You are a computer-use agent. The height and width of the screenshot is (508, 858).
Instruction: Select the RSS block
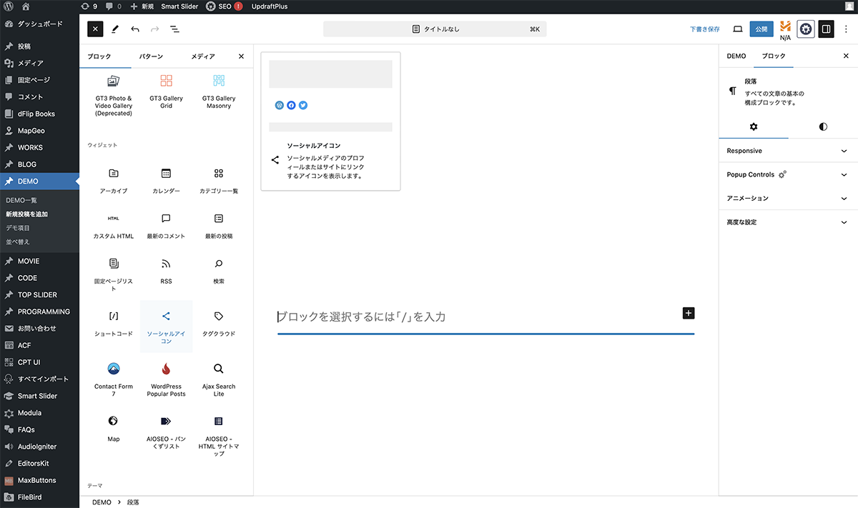click(x=166, y=271)
